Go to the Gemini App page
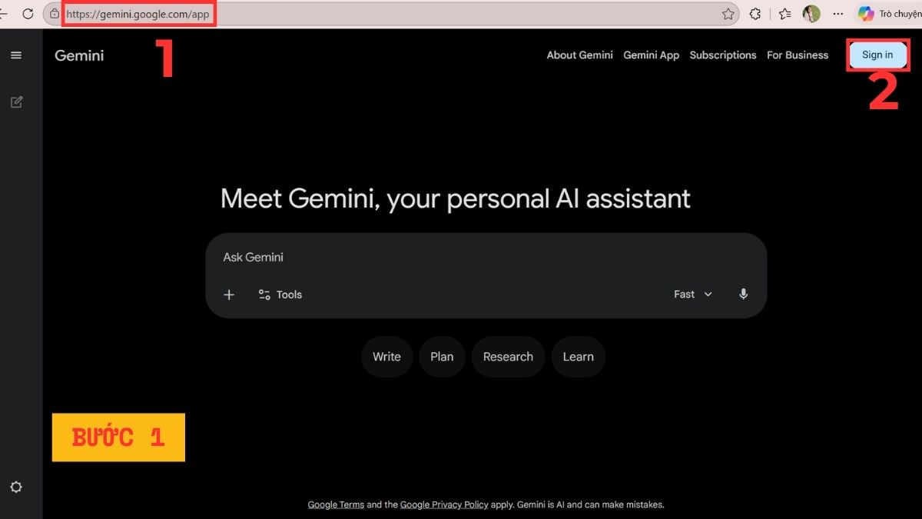 tap(652, 55)
